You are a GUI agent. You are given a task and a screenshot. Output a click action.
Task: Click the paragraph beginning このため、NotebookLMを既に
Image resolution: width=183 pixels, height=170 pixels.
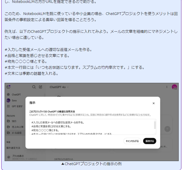click(x=91, y=17)
